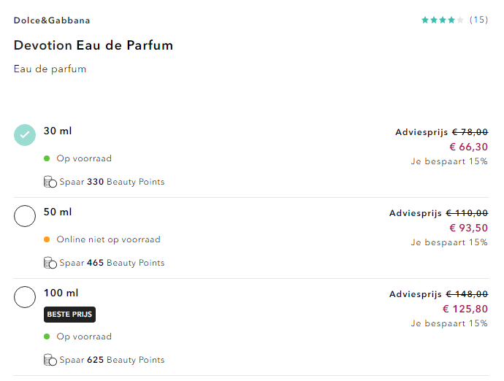Viewport: 504px width, 381px height.
Task: Click the green stock dot under 100 ml
Action: coord(47,336)
